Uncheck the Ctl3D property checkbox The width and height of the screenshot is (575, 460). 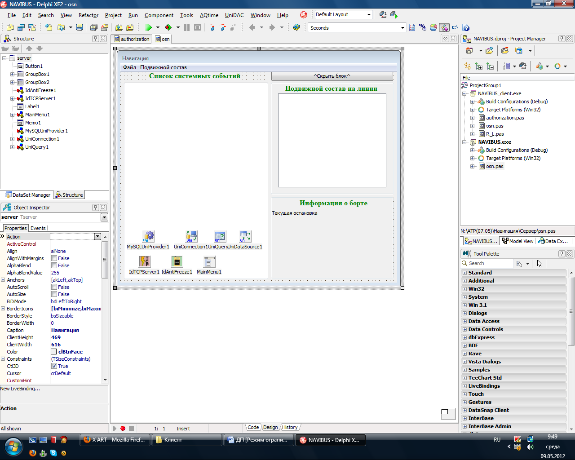[x=54, y=366]
